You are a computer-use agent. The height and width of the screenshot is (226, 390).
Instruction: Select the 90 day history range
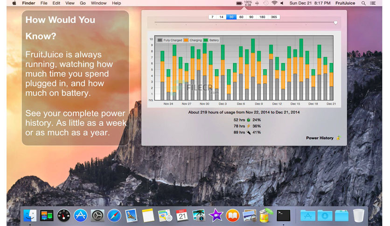coord(251,17)
